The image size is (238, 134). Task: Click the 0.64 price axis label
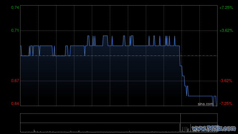point(15,103)
